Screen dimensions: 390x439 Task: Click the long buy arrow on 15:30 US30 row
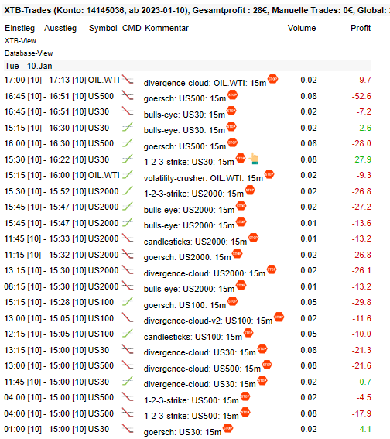click(x=128, y=159)
